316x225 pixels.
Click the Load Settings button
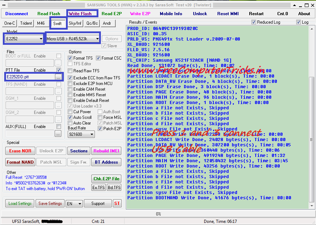[x=20, y=203]
